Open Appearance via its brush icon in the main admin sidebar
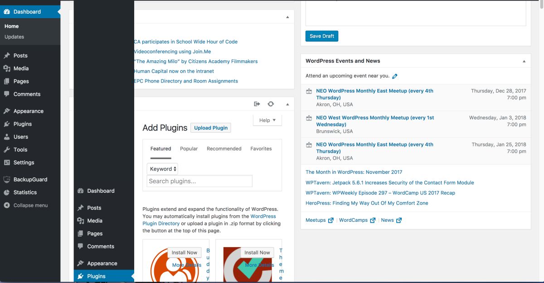 (x=7, y=111)
